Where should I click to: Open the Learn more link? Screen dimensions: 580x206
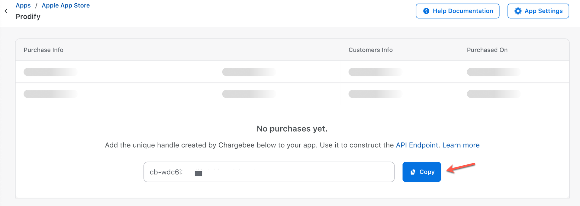pos(461,145)
